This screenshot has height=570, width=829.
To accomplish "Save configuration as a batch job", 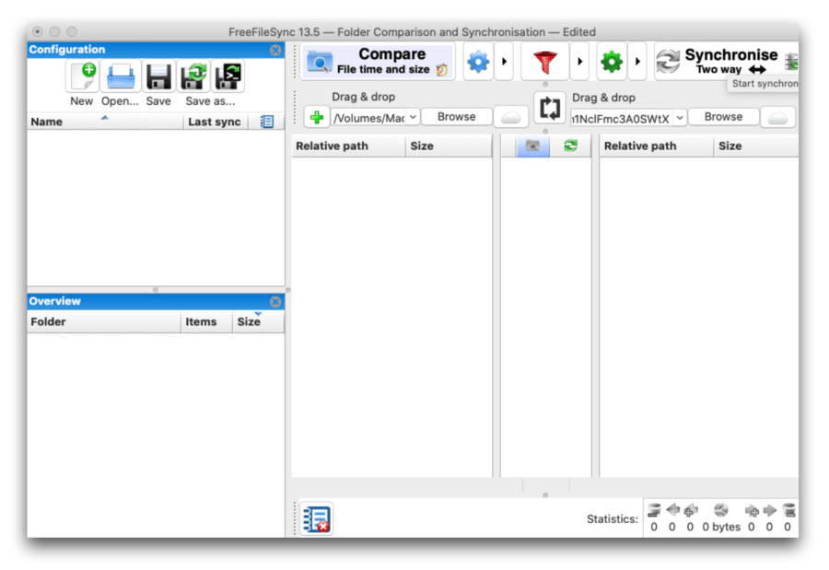I will tap(228, 76).
